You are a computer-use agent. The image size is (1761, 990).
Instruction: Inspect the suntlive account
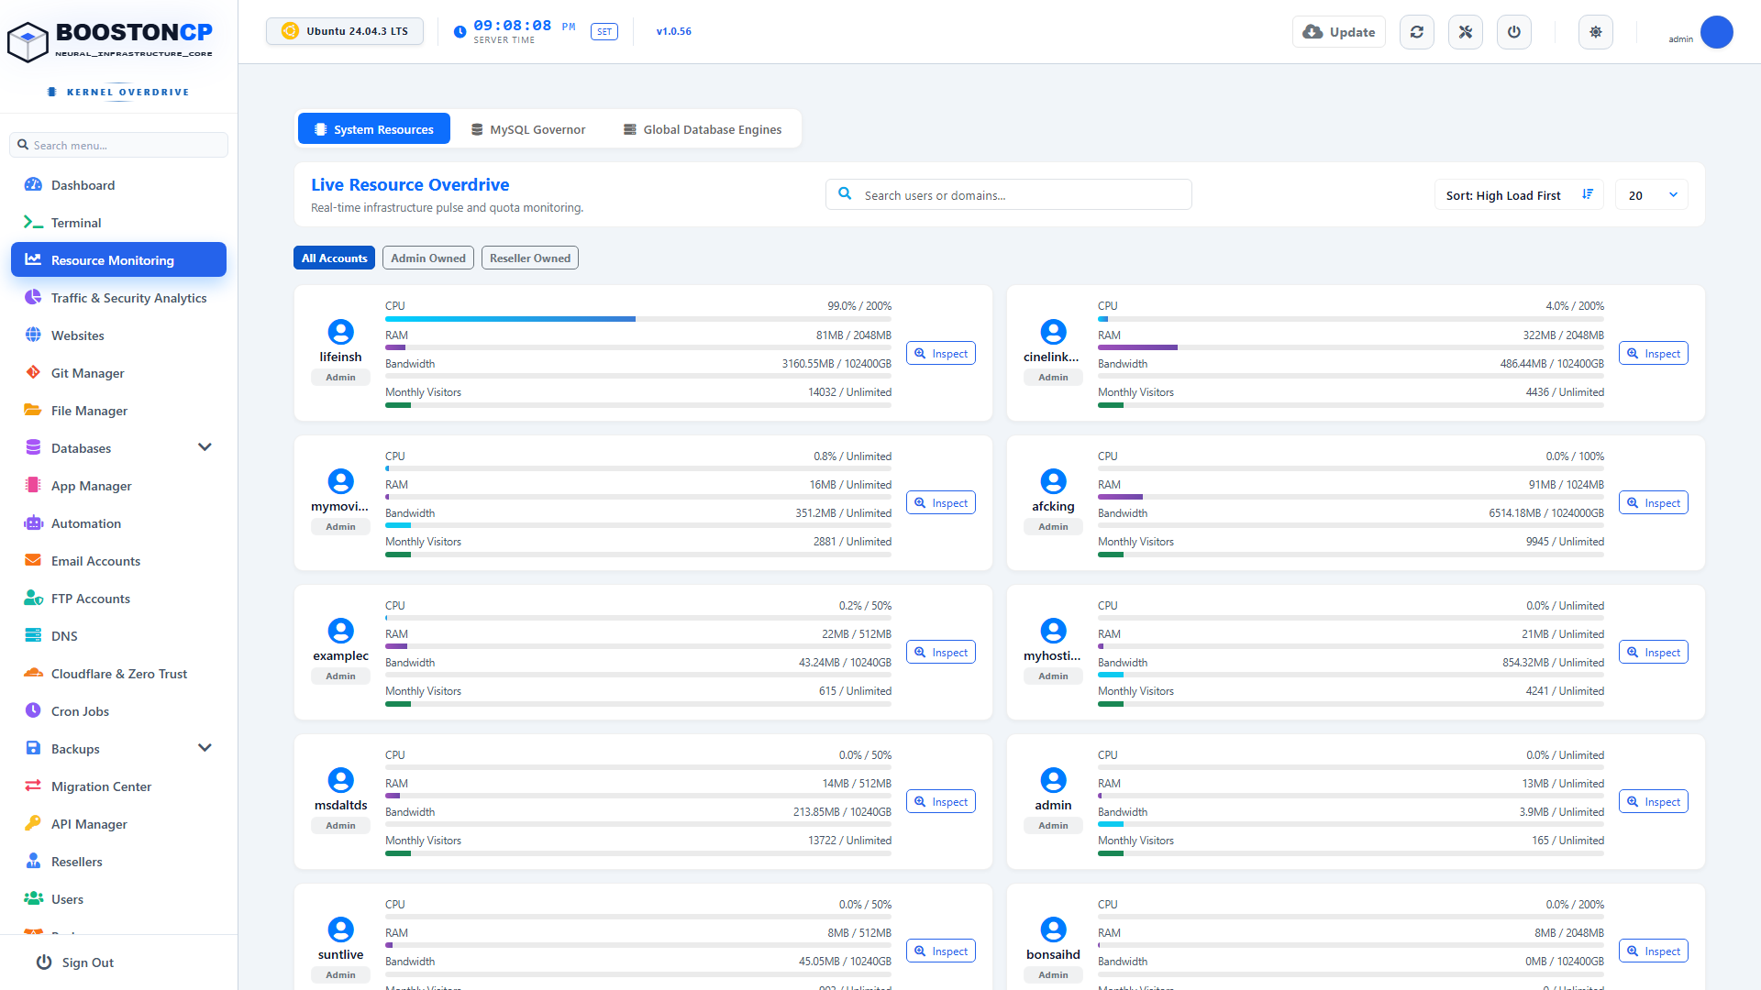click(x=941, y=951)
